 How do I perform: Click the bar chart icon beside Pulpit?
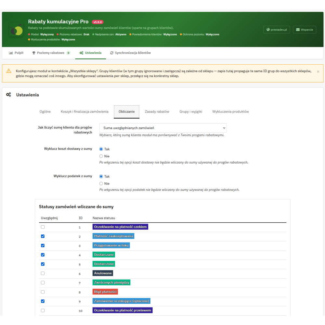[11, 53]
